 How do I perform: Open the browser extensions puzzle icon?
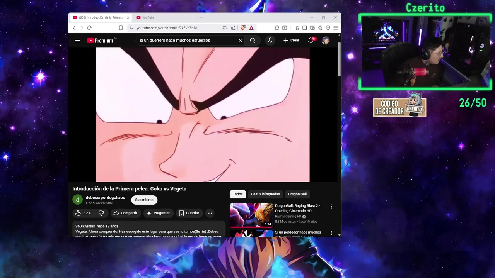(x=277, y=28)
